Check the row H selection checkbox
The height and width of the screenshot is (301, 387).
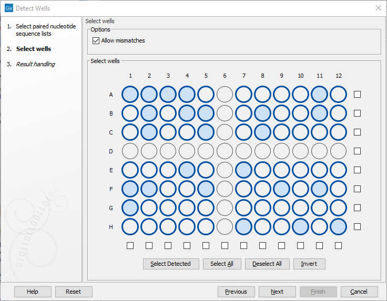(x=358, y=227)
